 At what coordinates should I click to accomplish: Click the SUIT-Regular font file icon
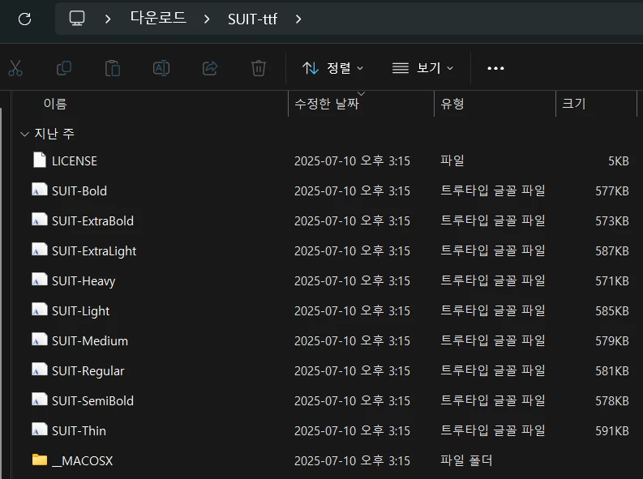click(x=40, y=370)
